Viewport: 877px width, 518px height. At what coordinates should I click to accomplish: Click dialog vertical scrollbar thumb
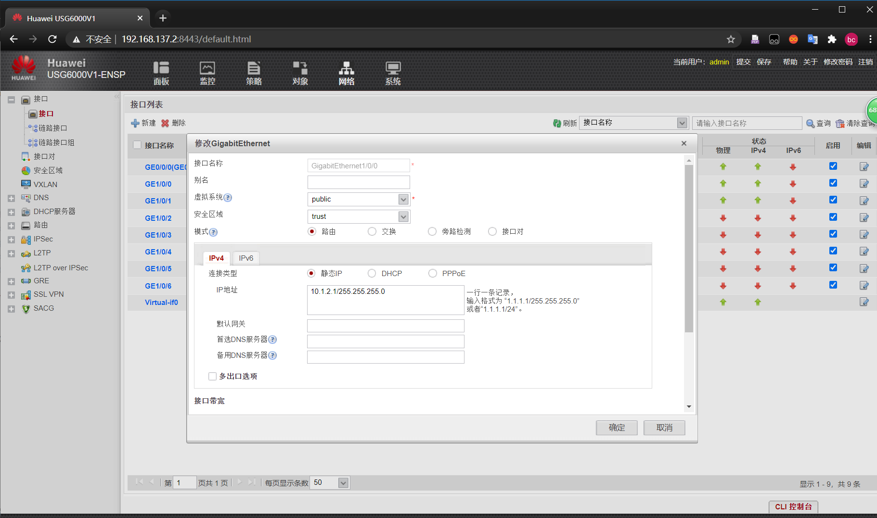[x=689, y=248]
